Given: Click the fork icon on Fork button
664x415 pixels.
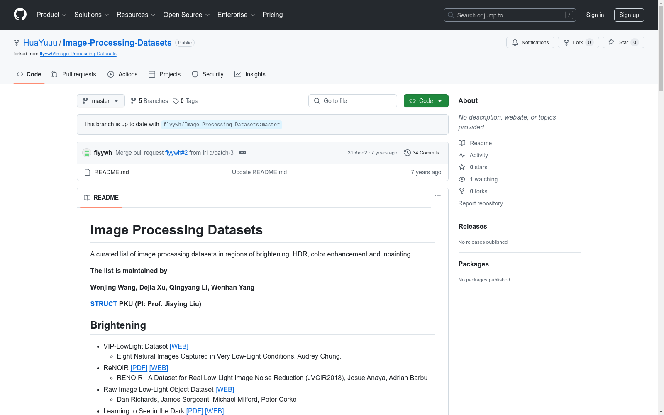Looking at the screenshot, I should [566, 42].
